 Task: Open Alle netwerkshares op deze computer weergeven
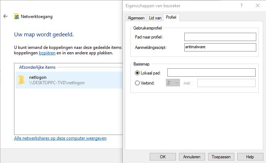point(60,138)
